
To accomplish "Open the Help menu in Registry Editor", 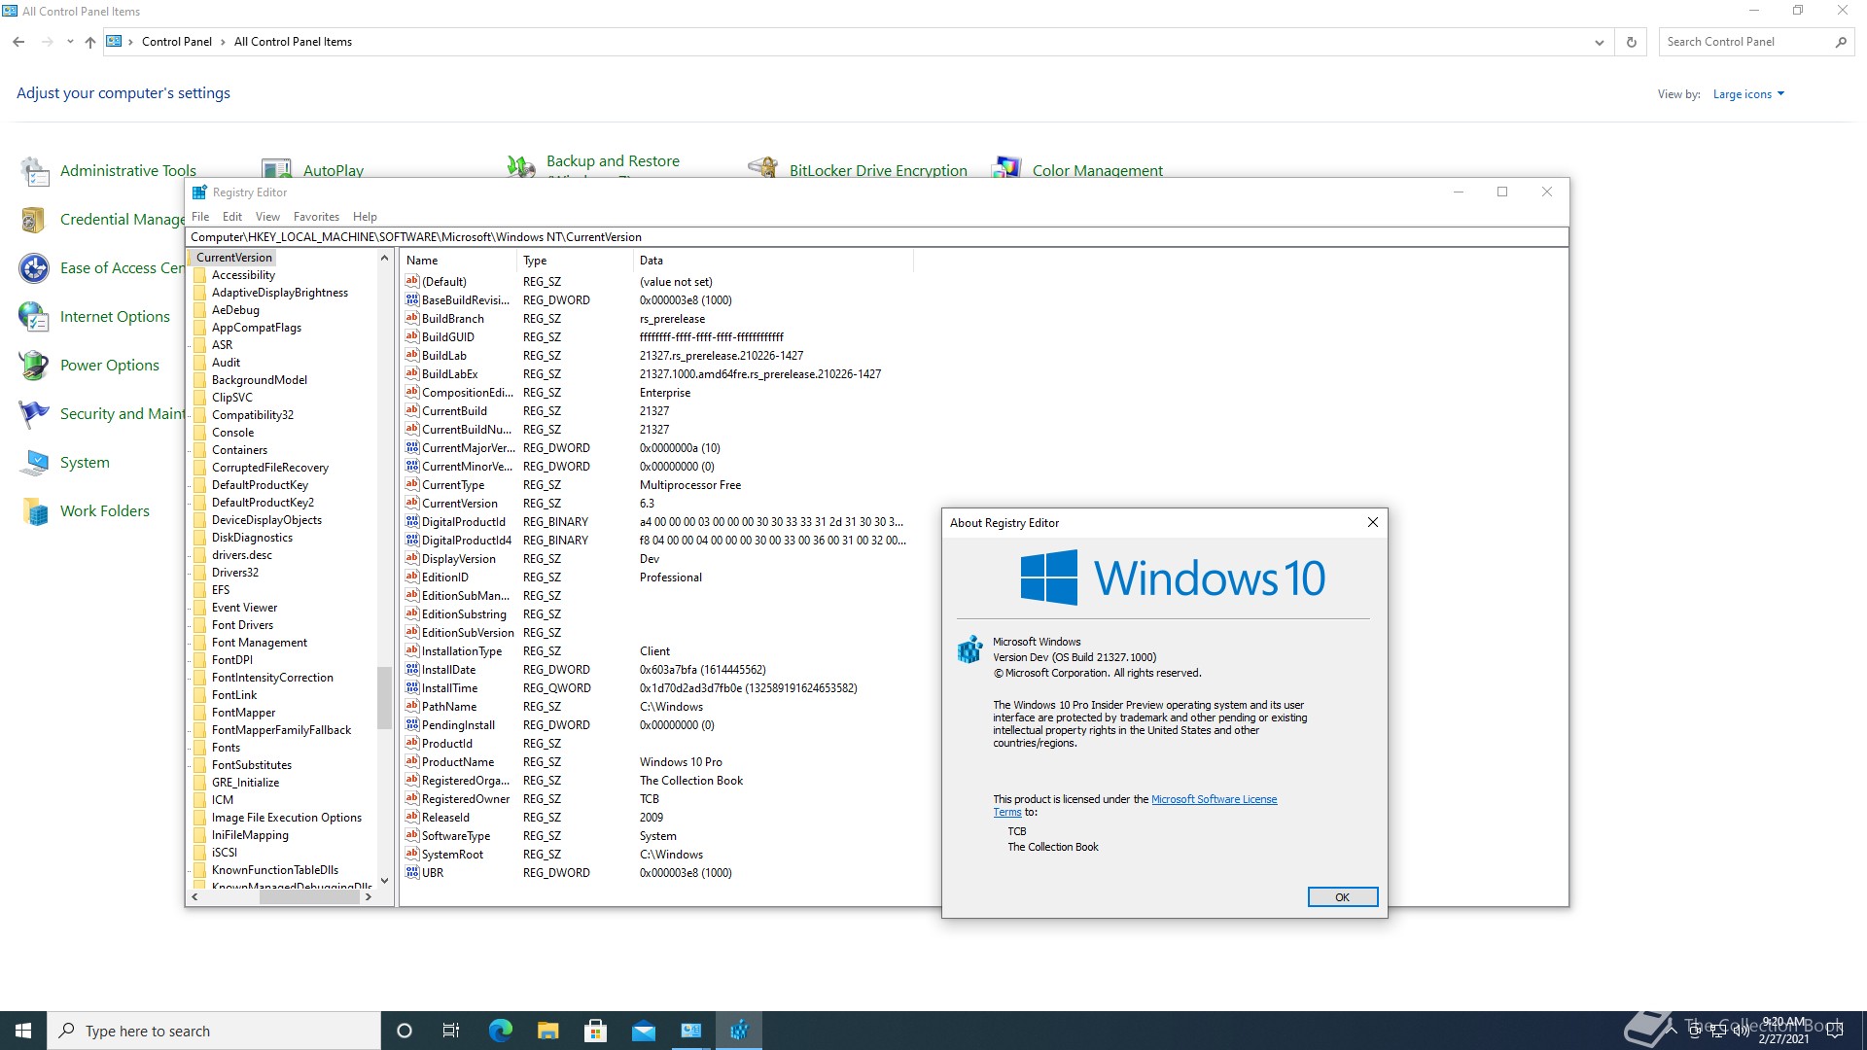I will [366, 217].
